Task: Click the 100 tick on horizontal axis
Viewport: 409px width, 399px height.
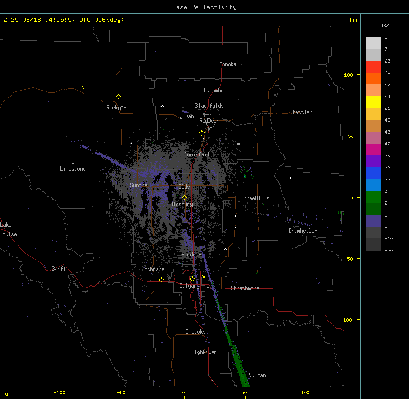Action: 305,392
